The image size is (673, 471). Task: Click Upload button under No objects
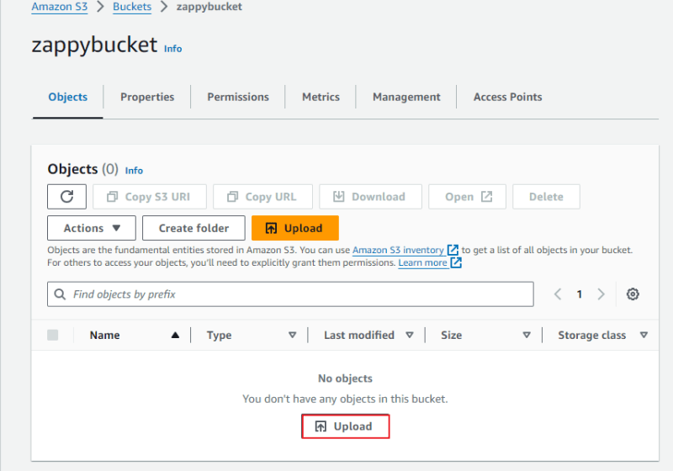click(345, 426)
